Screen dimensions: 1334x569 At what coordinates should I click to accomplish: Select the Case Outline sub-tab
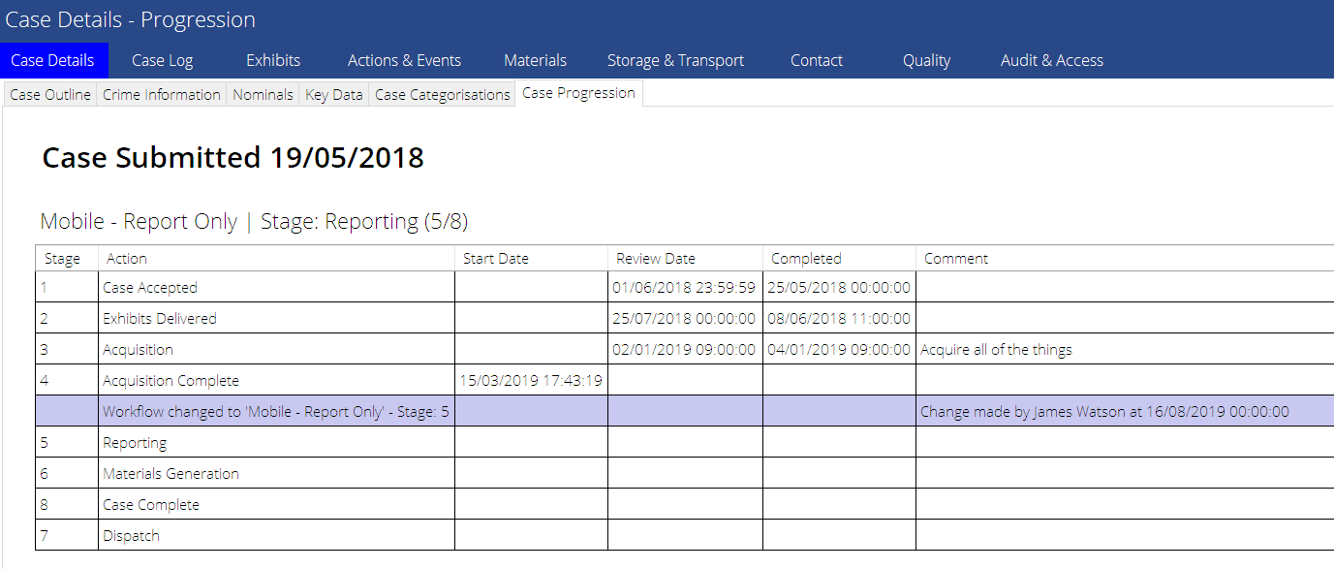tap(50, 94)
